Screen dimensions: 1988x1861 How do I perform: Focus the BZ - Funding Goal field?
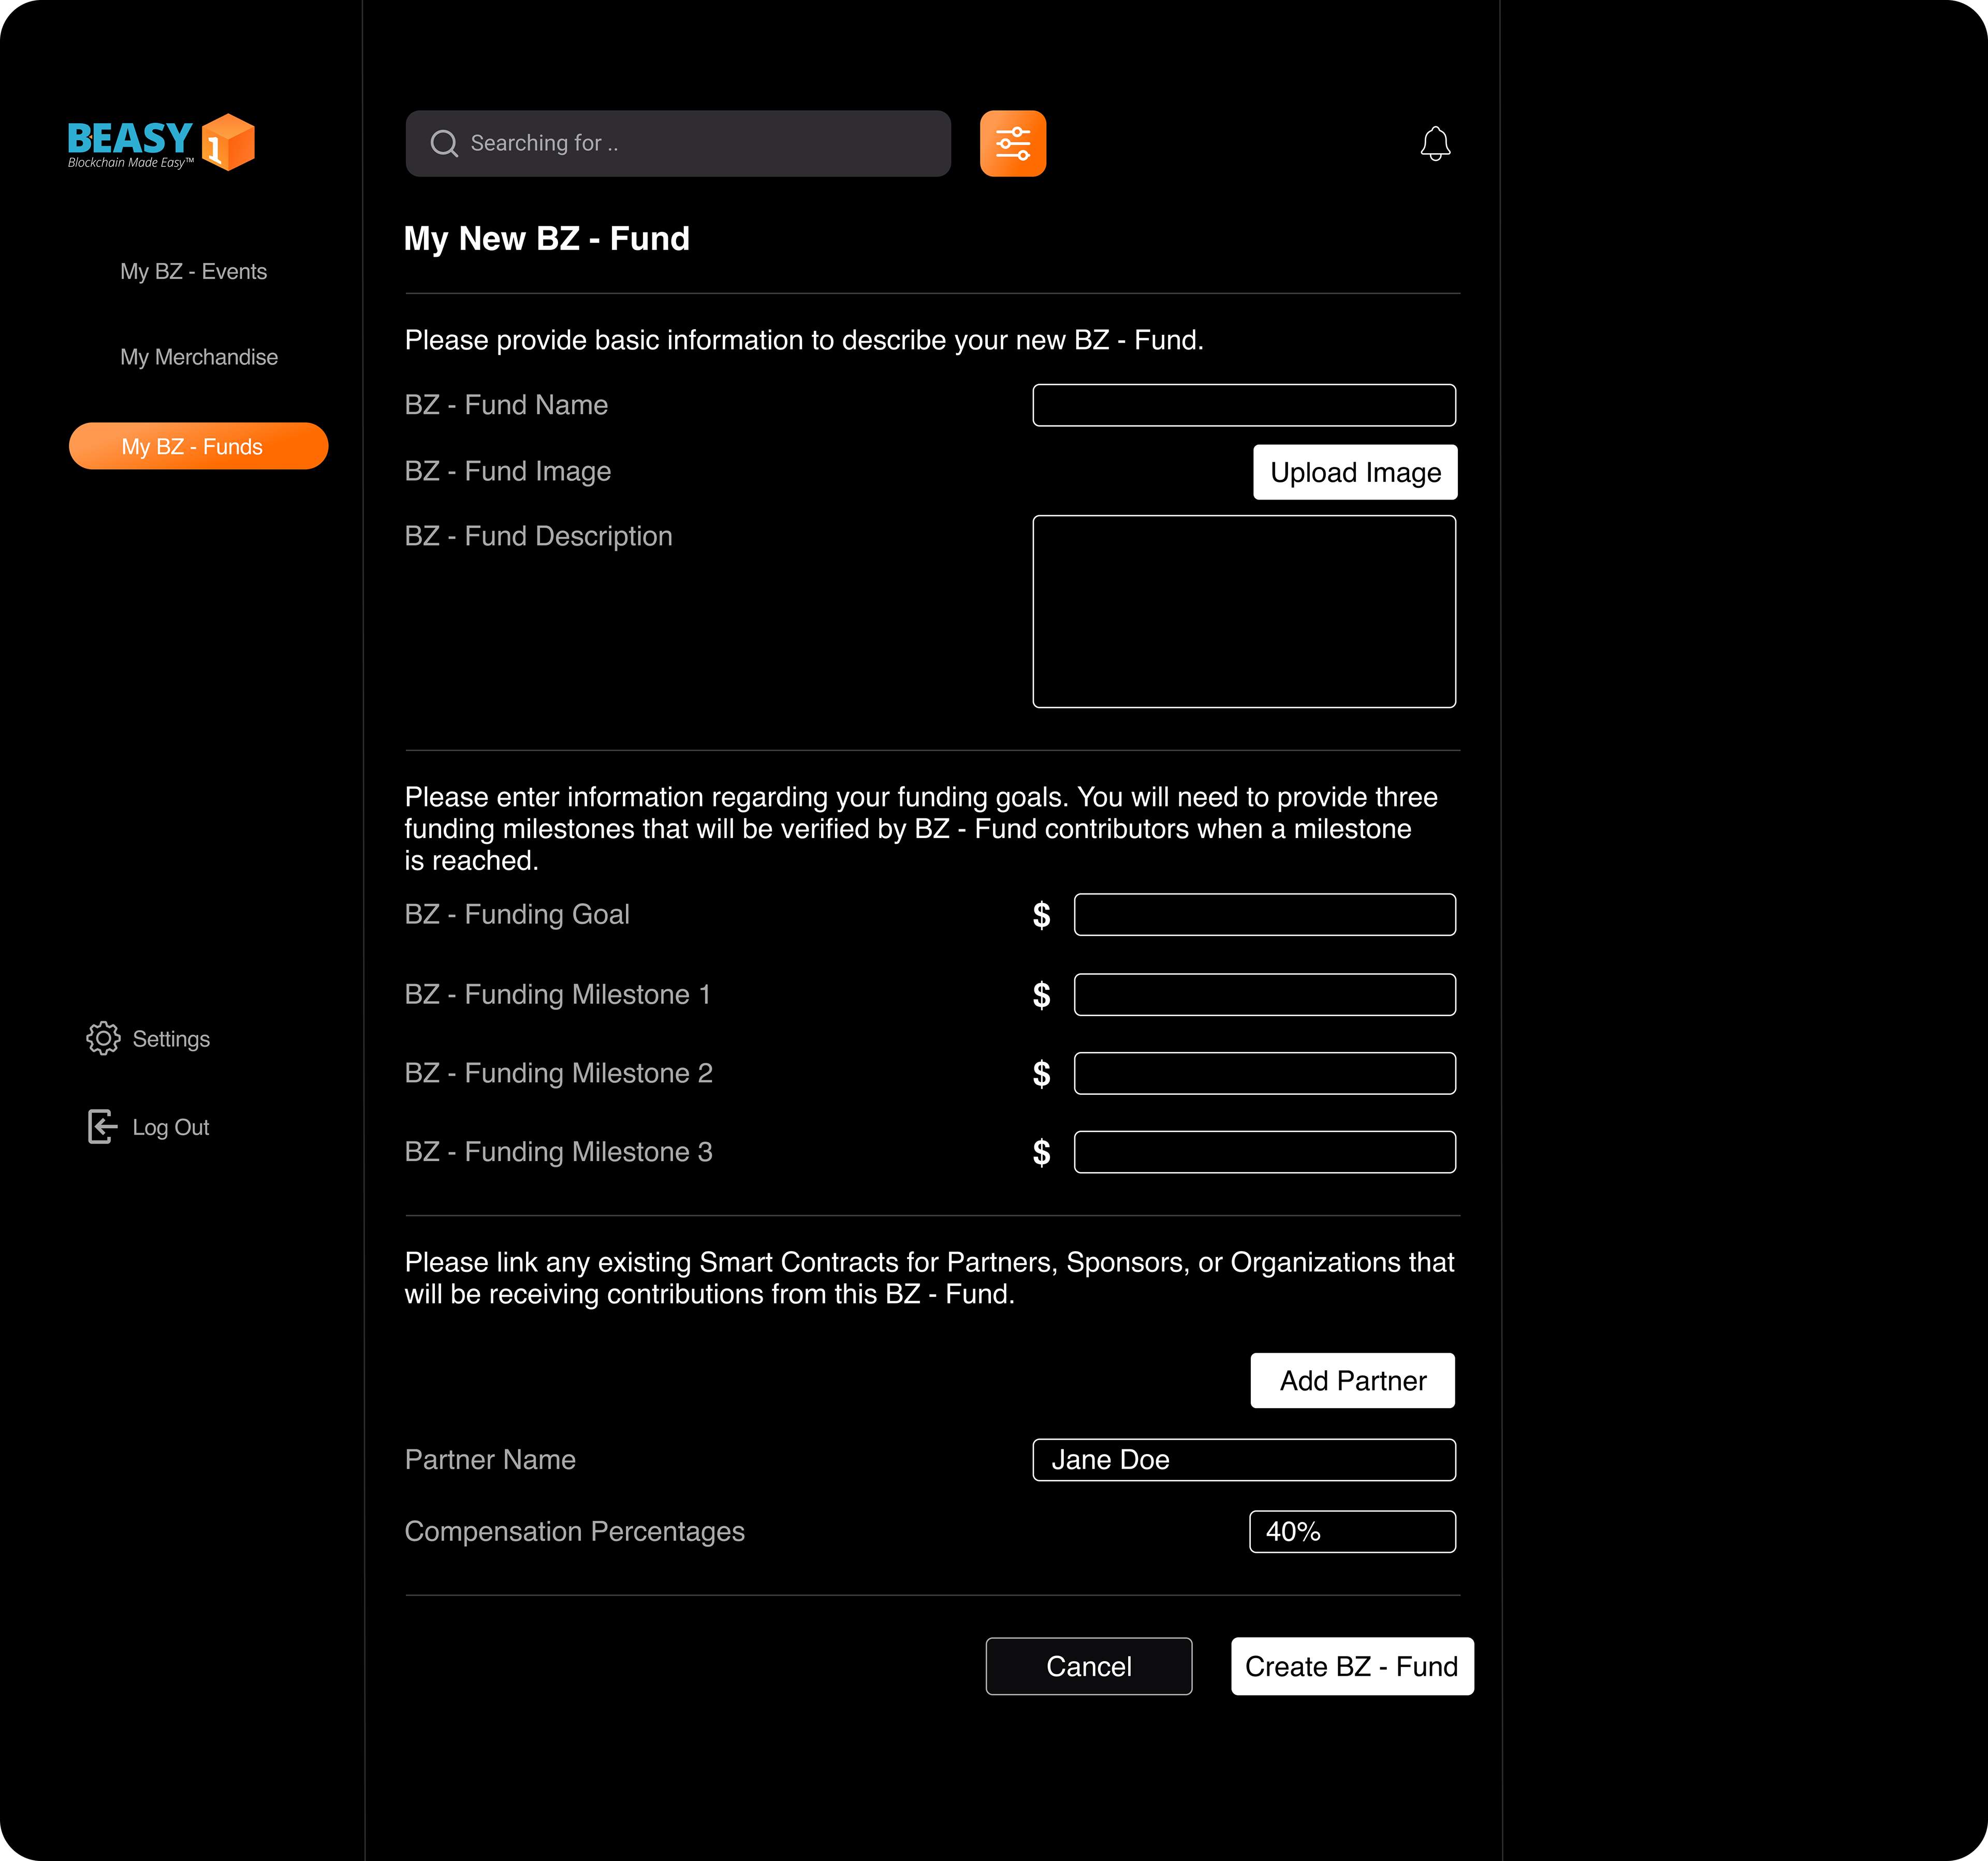click(x=1264, y=915)
